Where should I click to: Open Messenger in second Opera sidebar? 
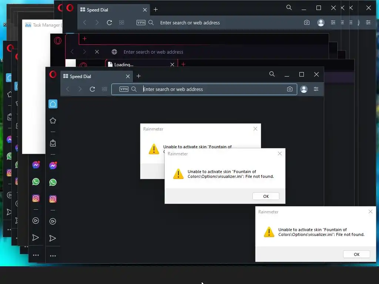click(x=36, y=165)
